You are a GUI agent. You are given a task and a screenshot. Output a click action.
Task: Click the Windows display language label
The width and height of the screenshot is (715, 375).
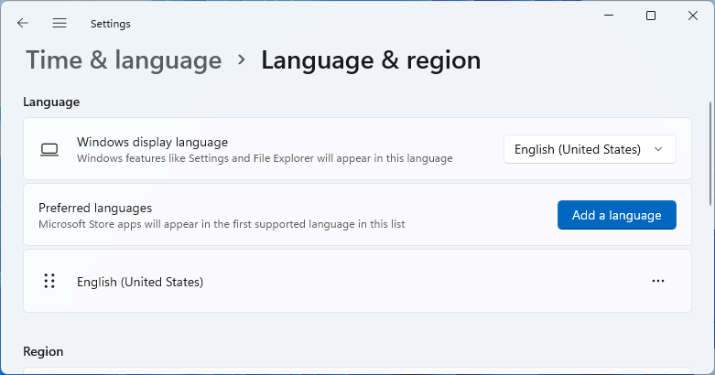pyautogui.click(x=152, y=142)
